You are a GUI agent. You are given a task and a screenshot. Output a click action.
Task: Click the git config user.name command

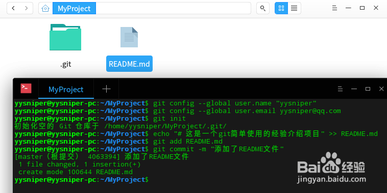pos(165,103)
